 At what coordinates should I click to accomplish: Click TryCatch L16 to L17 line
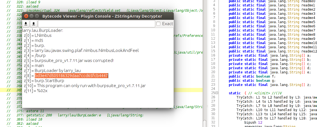[x=277, y=118]
